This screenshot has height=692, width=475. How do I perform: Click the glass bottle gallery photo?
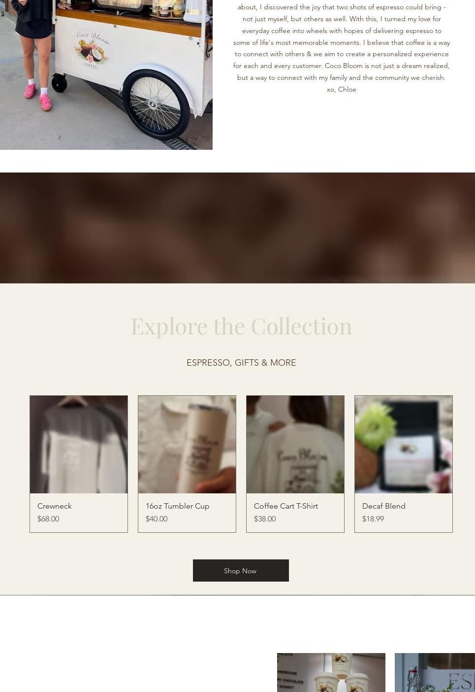(x=435, y=672)
